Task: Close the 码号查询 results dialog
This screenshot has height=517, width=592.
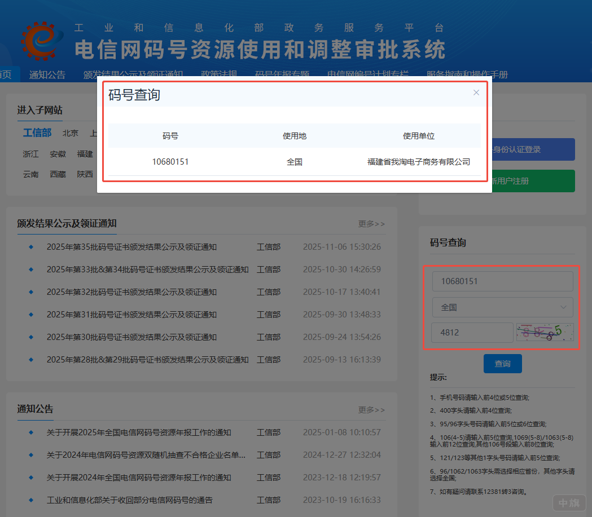Action: 476,92
